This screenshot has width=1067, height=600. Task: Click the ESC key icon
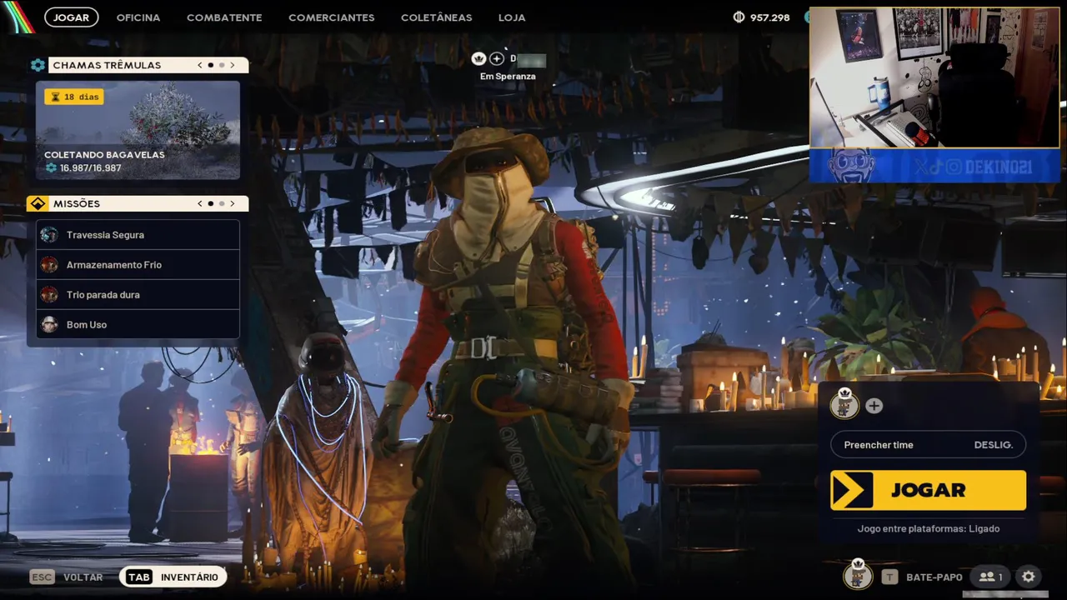coord(42,577)
